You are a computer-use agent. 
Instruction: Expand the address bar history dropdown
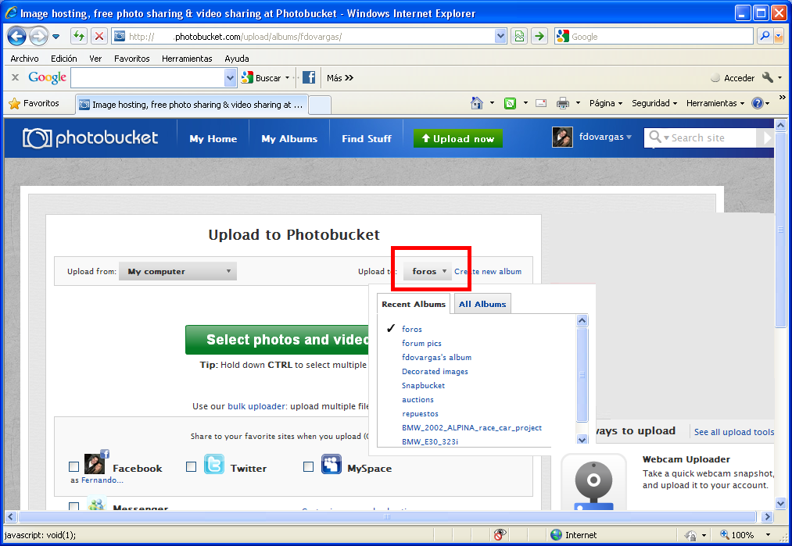(500, 37)
